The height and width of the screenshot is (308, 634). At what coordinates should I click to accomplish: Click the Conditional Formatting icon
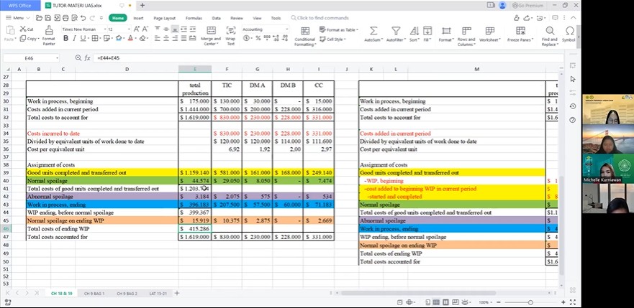(304, 37)
